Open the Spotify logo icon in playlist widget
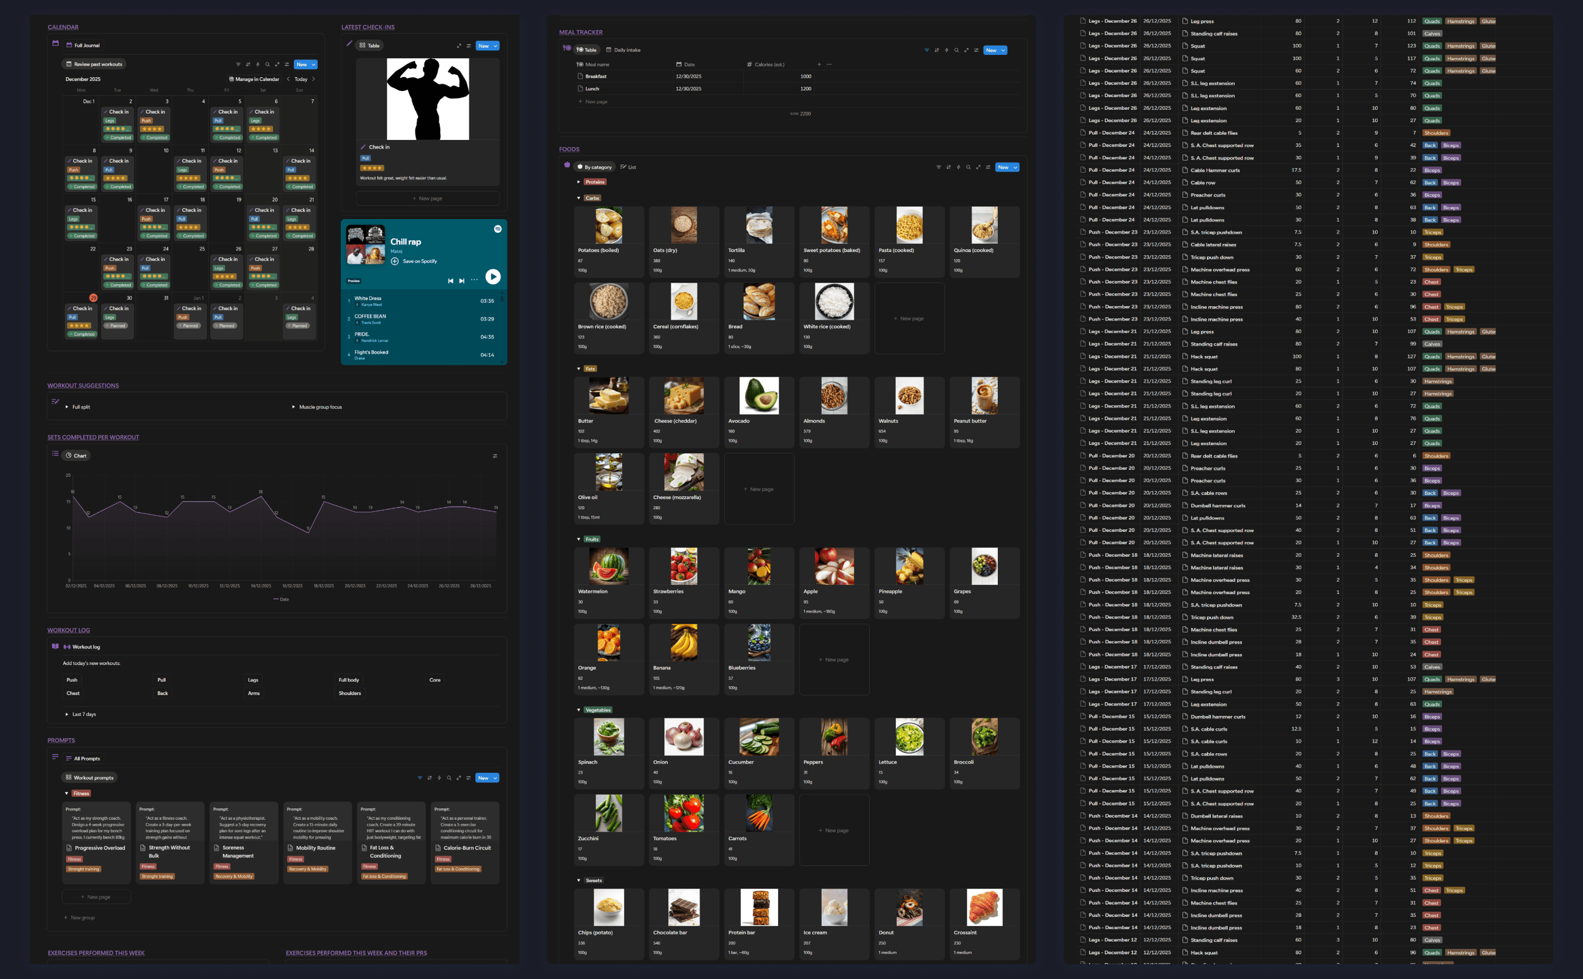Viewport: 1583px width, 979px height. 498,229
